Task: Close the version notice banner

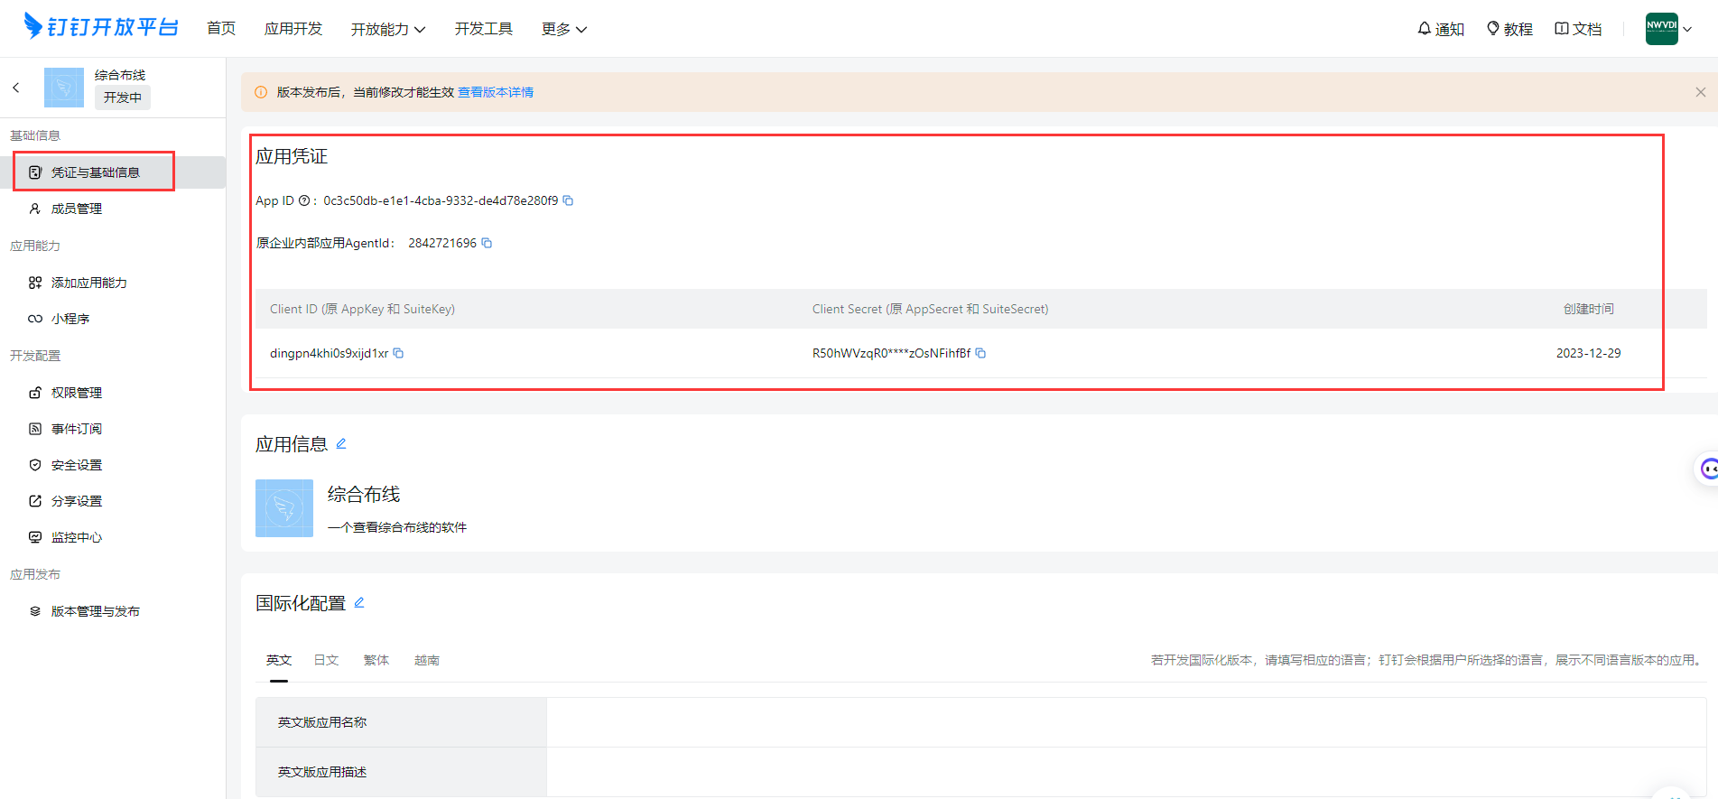Action: tap(1701, 92)
